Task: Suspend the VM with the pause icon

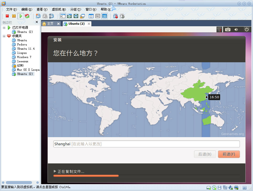Action: coord(14,16)
